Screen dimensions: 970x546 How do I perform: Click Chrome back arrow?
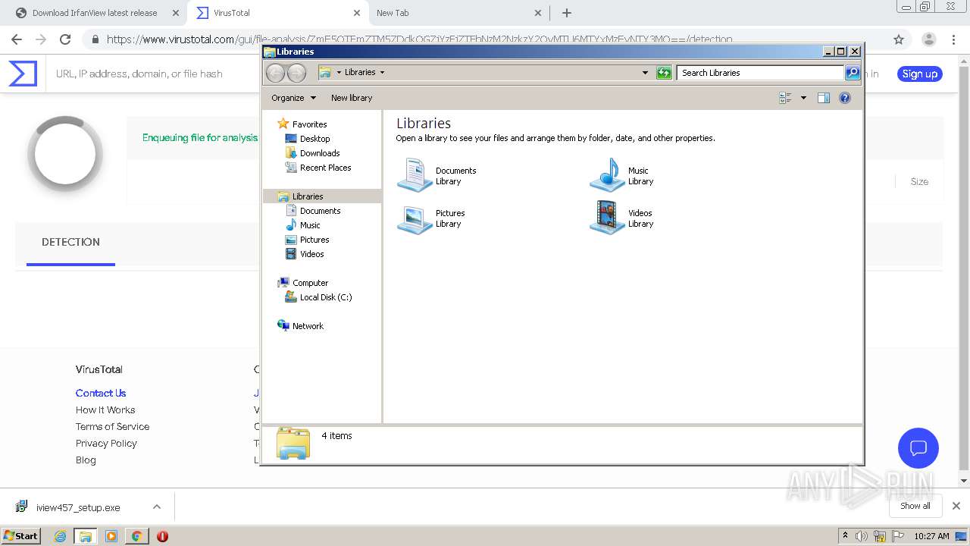[17, 39]
